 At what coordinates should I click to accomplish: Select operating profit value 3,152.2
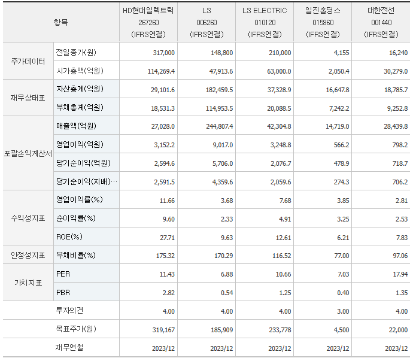coord(164,145)
